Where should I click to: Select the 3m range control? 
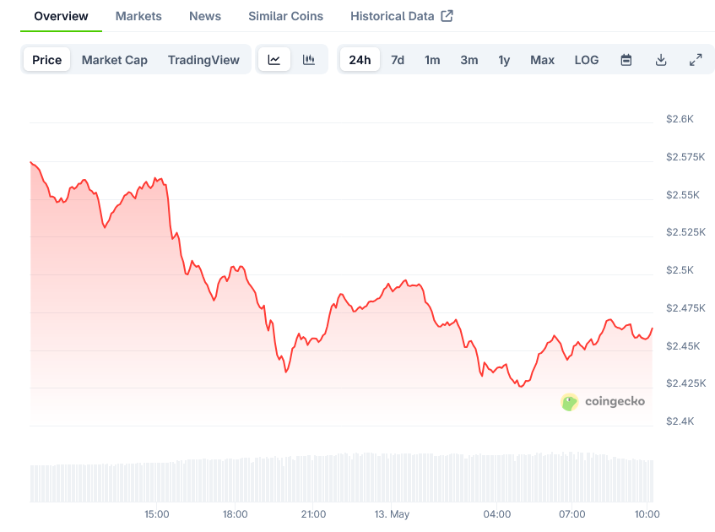click(x=469, y=59)
